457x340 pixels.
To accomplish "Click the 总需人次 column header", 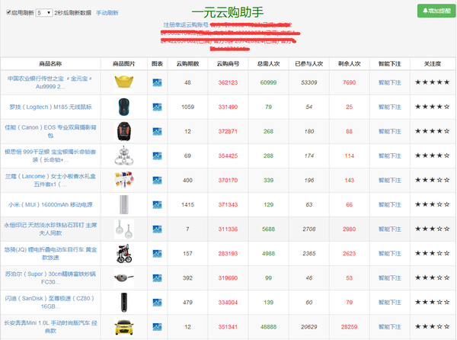I will pos(268,63).
